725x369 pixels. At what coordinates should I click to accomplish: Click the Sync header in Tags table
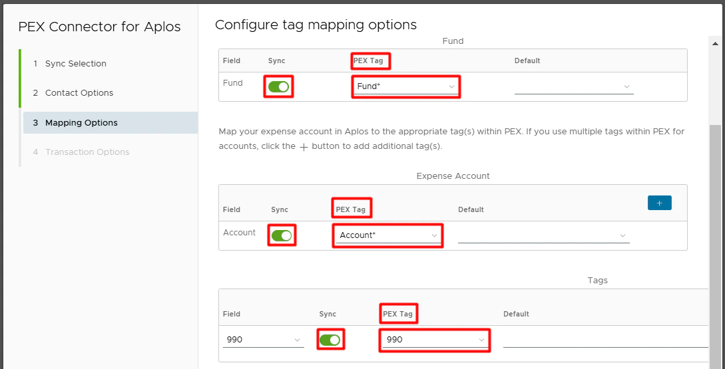tap(328, 314)
